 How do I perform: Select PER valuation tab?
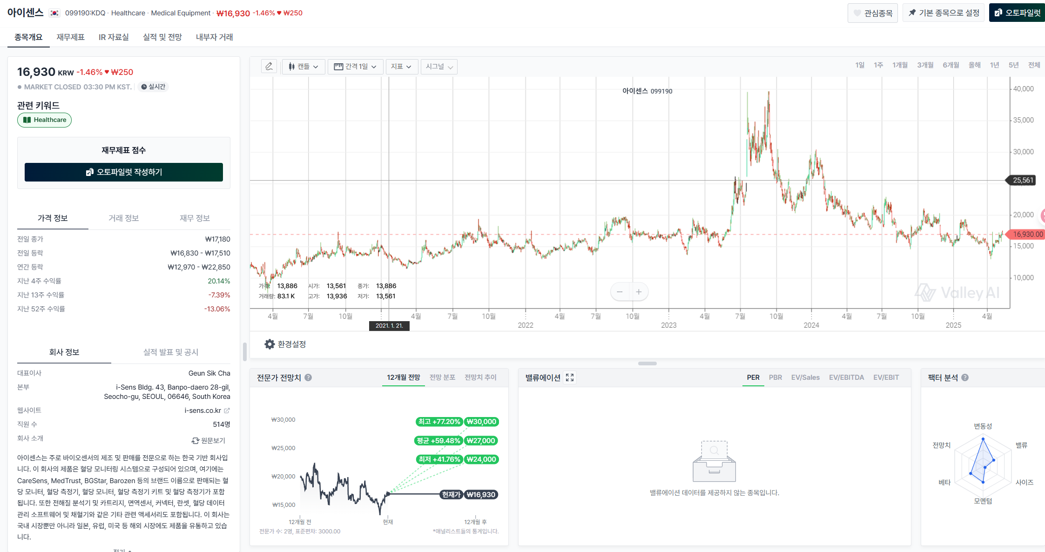753,377
